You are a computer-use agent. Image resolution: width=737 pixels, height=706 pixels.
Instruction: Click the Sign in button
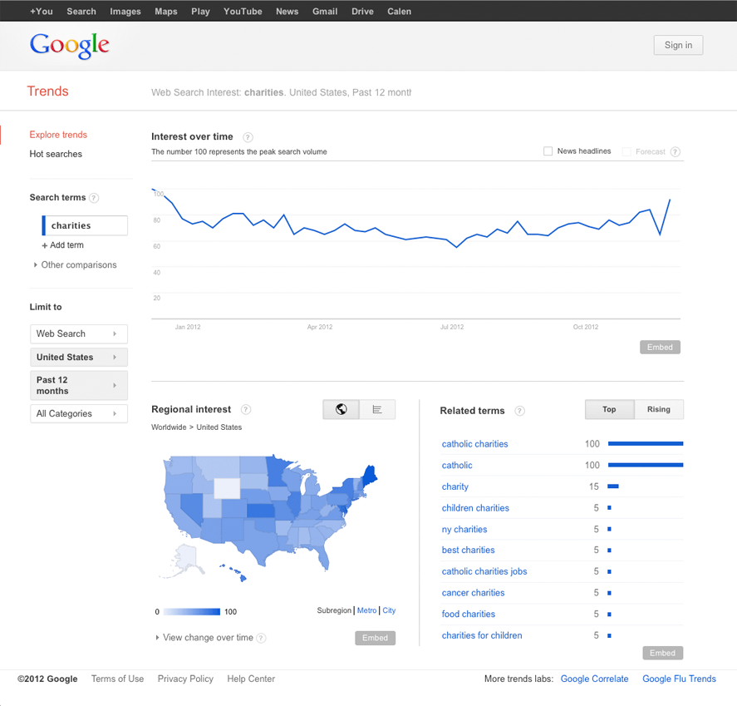tap(678, 45)
